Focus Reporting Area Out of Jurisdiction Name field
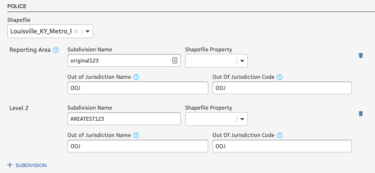The image size is (375, 173). click(x=137, y=88)
